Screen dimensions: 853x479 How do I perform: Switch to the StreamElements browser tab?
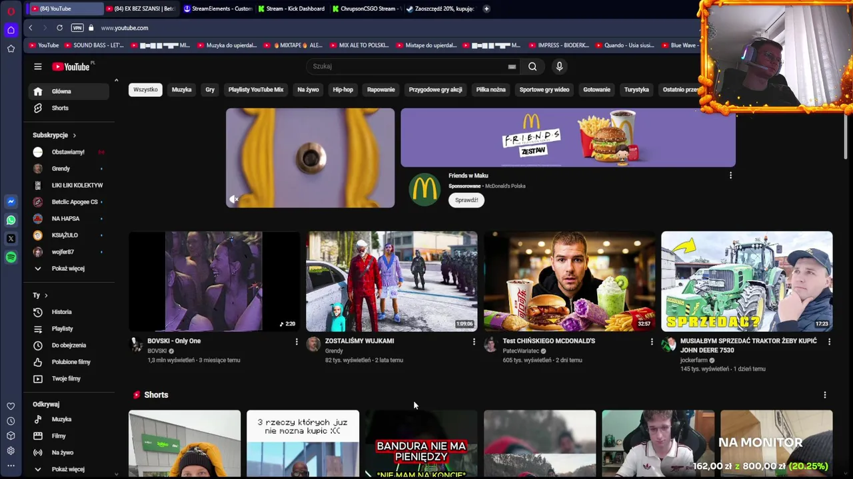click(218, 9)
